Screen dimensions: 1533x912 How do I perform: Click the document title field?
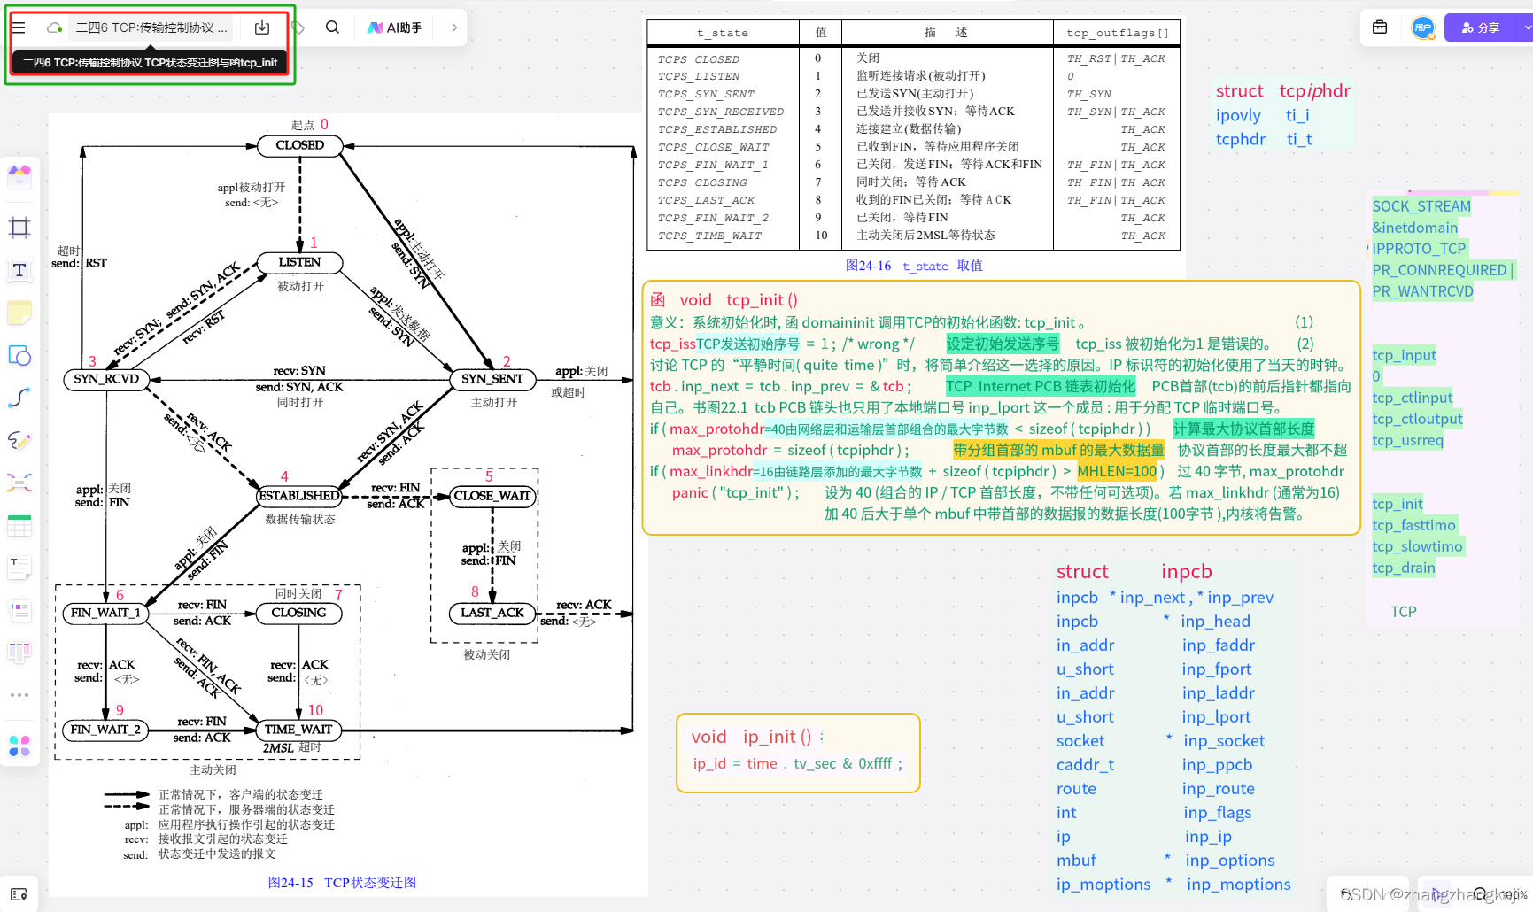click(151, 27)
